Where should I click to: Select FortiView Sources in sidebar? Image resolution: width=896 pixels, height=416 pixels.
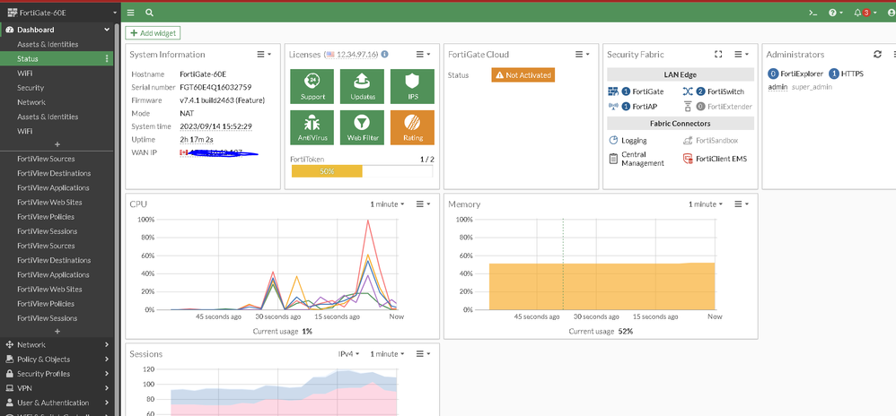(x=46, y=159)
